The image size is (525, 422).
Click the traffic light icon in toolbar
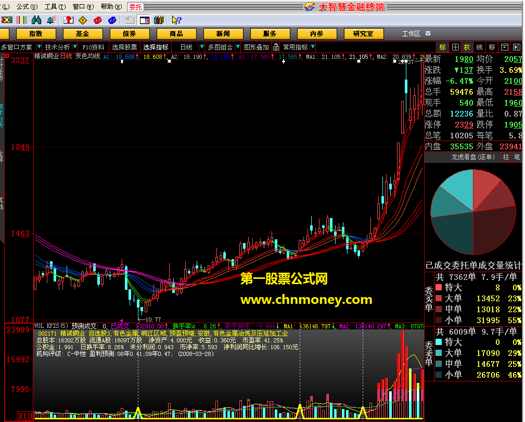click(7, 20)
